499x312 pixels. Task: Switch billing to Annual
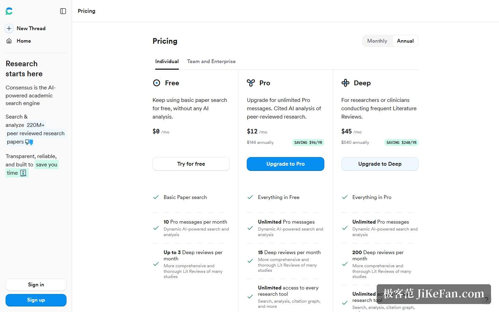405,41
